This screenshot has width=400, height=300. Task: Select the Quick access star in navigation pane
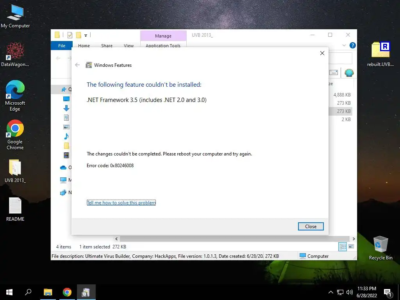click(64, 89)
